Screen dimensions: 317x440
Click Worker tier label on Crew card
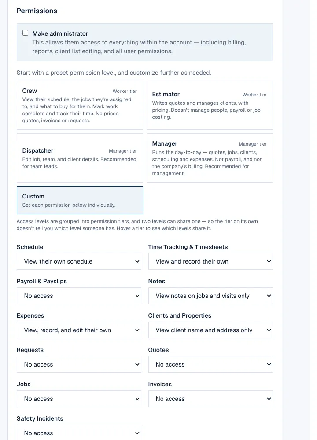coord(125,91)
